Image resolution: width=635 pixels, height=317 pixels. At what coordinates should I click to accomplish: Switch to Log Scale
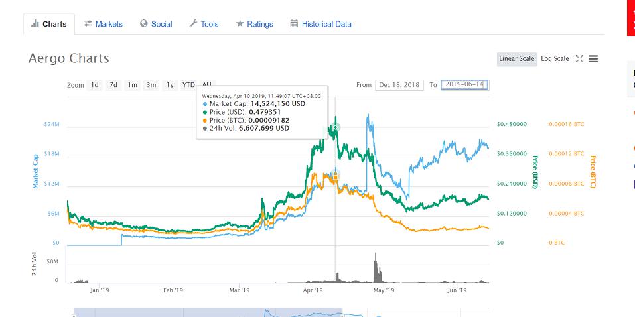coord(555,59)
